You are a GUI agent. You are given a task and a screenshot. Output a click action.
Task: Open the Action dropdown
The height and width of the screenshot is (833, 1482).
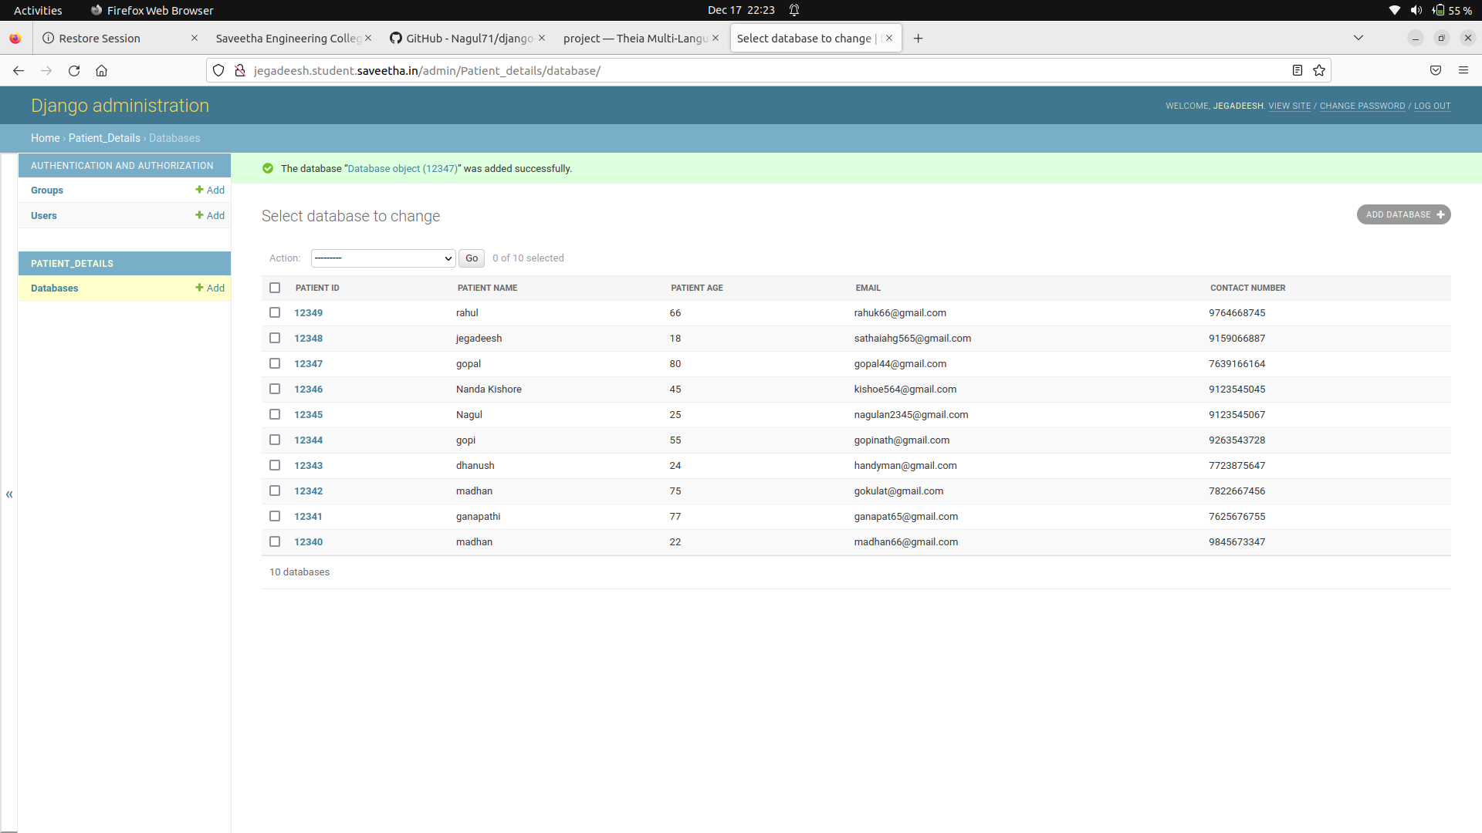coord(383,258)
